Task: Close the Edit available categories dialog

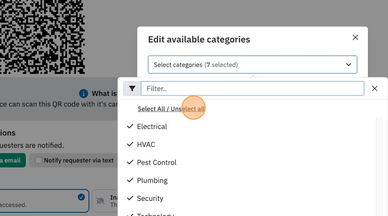Action: coord(355,38)
